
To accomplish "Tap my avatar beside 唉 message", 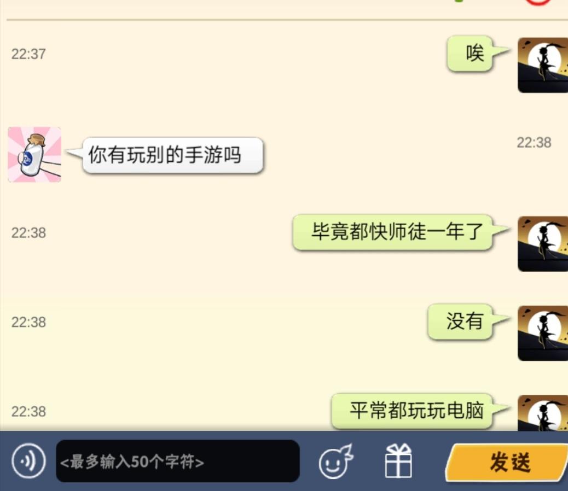I will [x=543, y=65].
